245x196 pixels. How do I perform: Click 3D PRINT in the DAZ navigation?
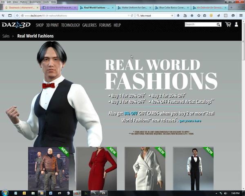[52, 25]
